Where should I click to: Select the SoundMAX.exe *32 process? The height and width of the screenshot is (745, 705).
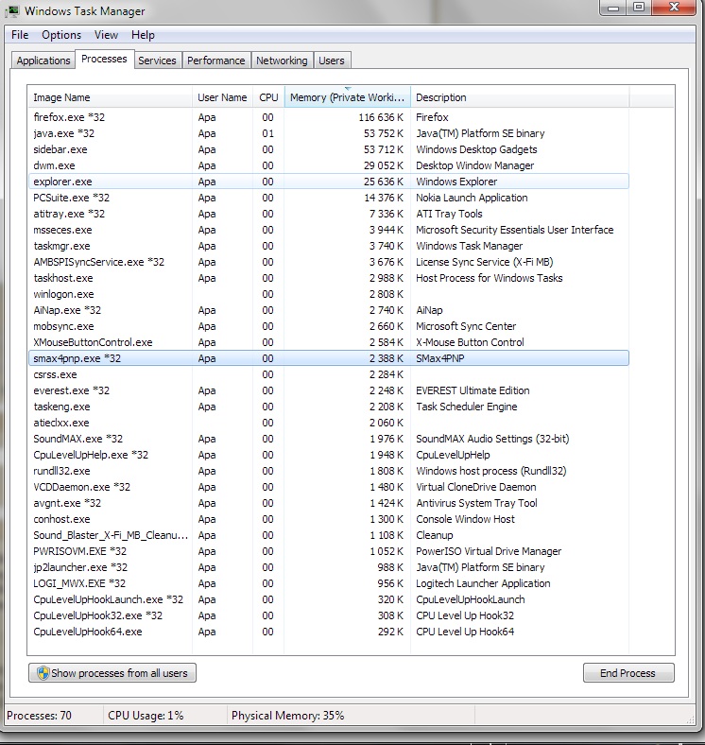tap(329, 439)
